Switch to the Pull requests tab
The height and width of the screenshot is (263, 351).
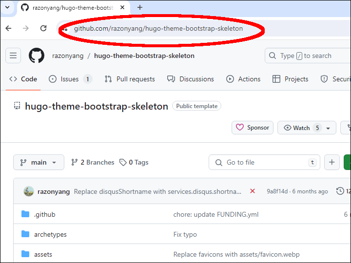130,79
